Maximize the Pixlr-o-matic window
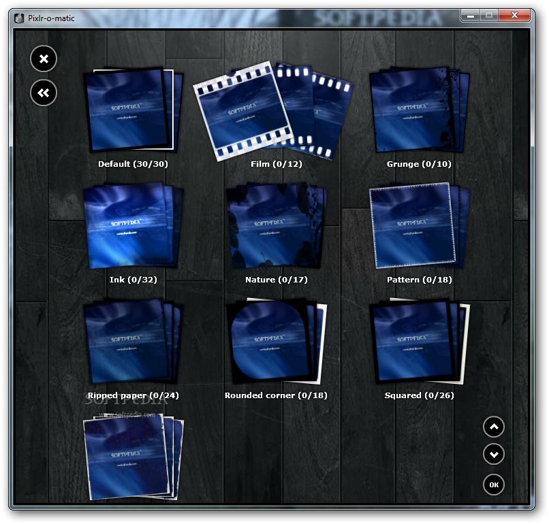 point(489,16)
